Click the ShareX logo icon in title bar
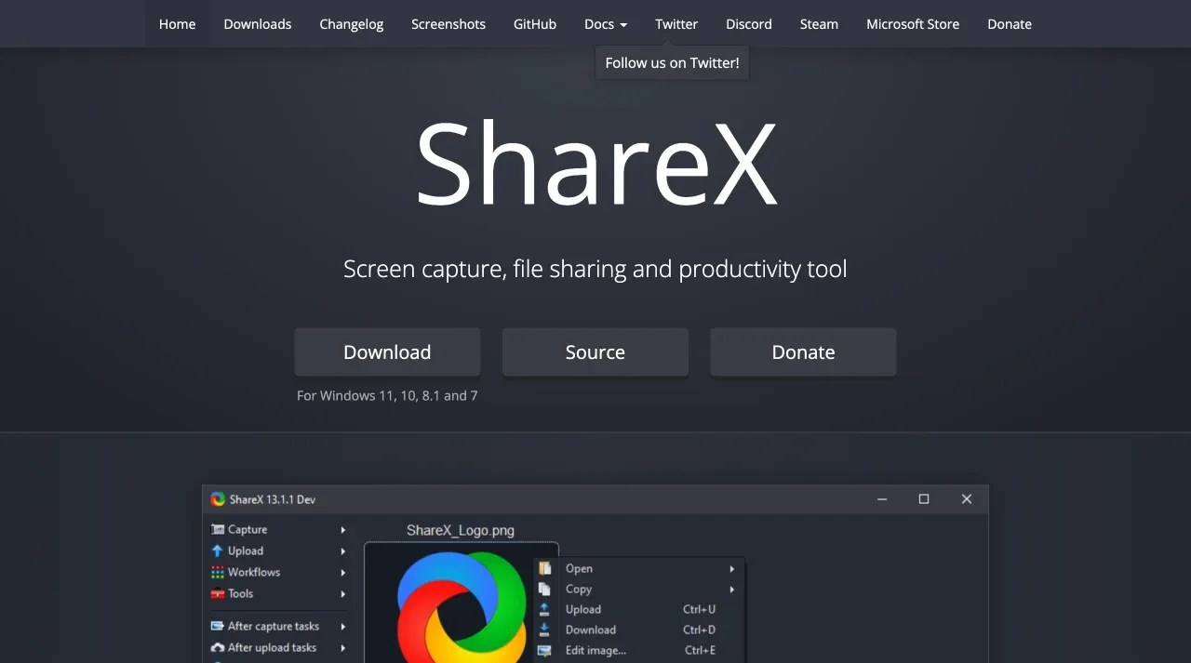This screenshot has width=1191, height=663. coord(218,499)
